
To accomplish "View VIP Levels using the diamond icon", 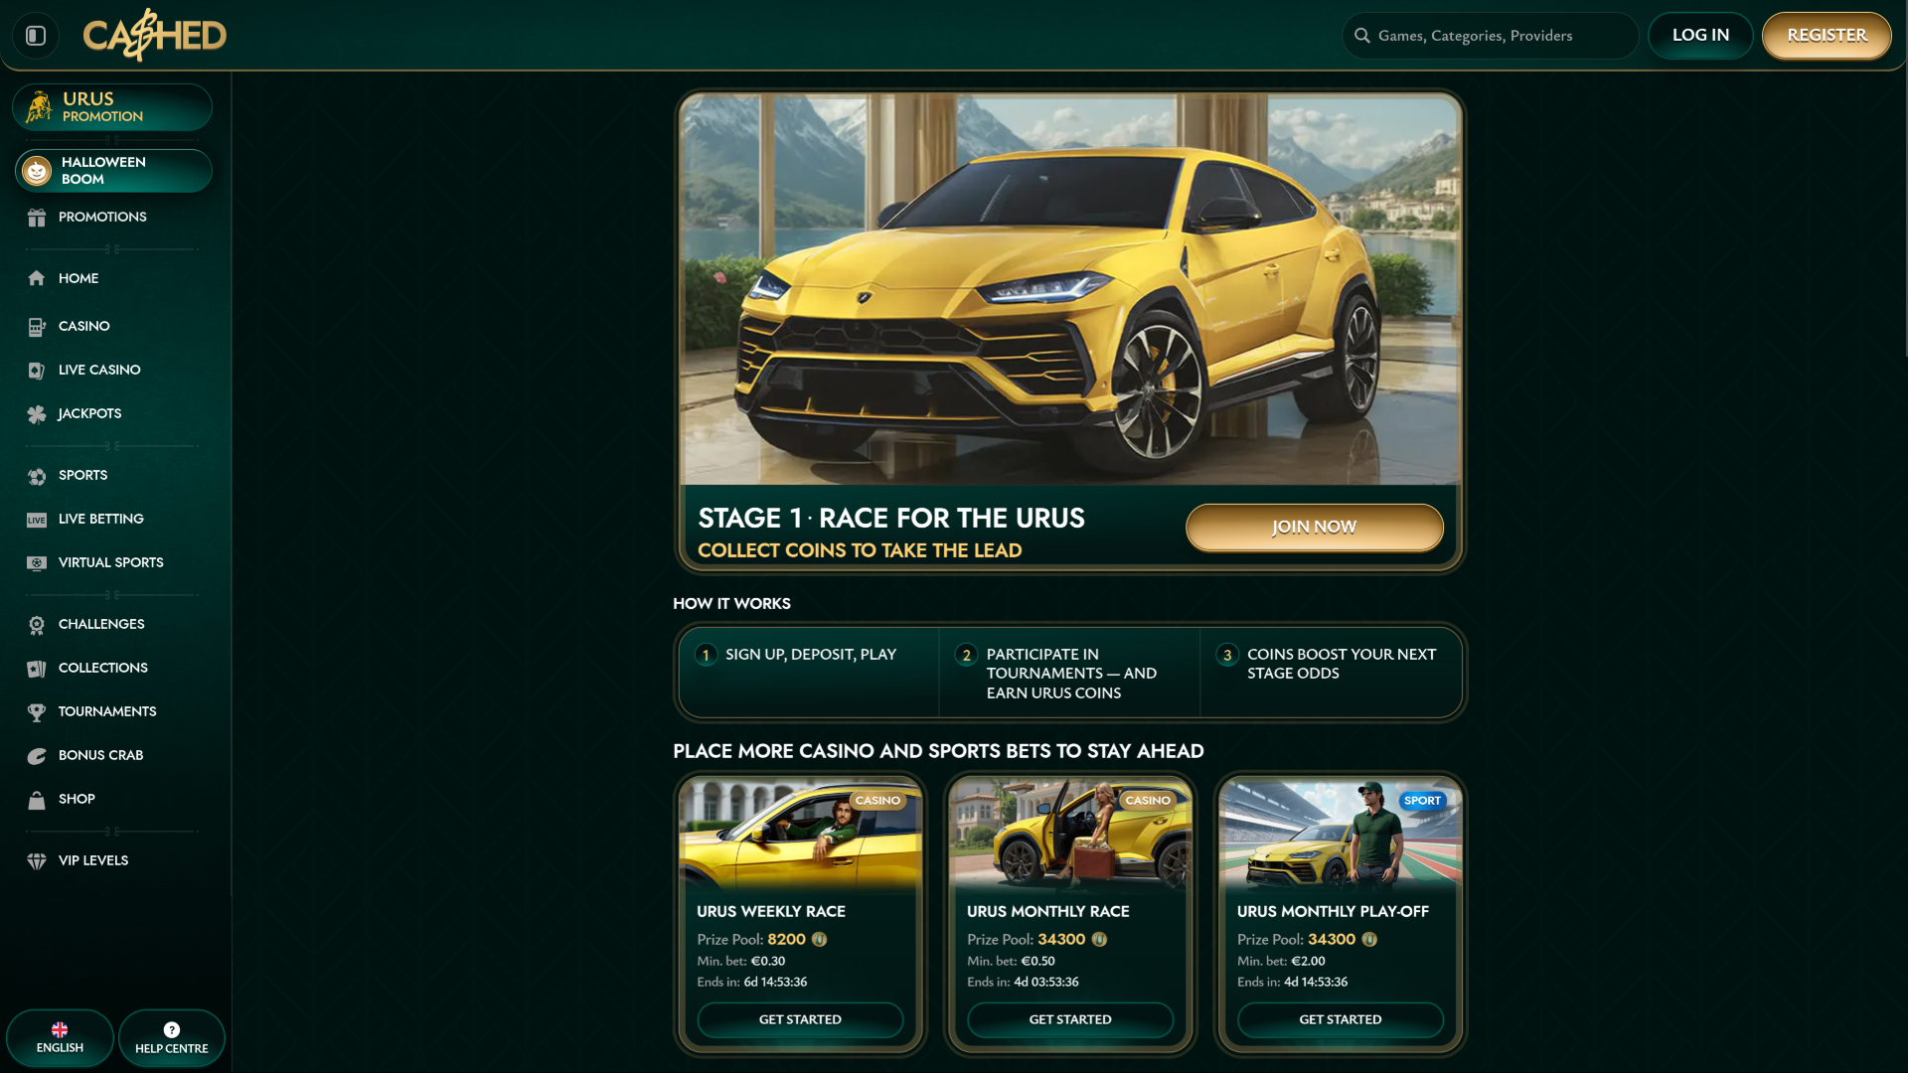I will 37,860.
